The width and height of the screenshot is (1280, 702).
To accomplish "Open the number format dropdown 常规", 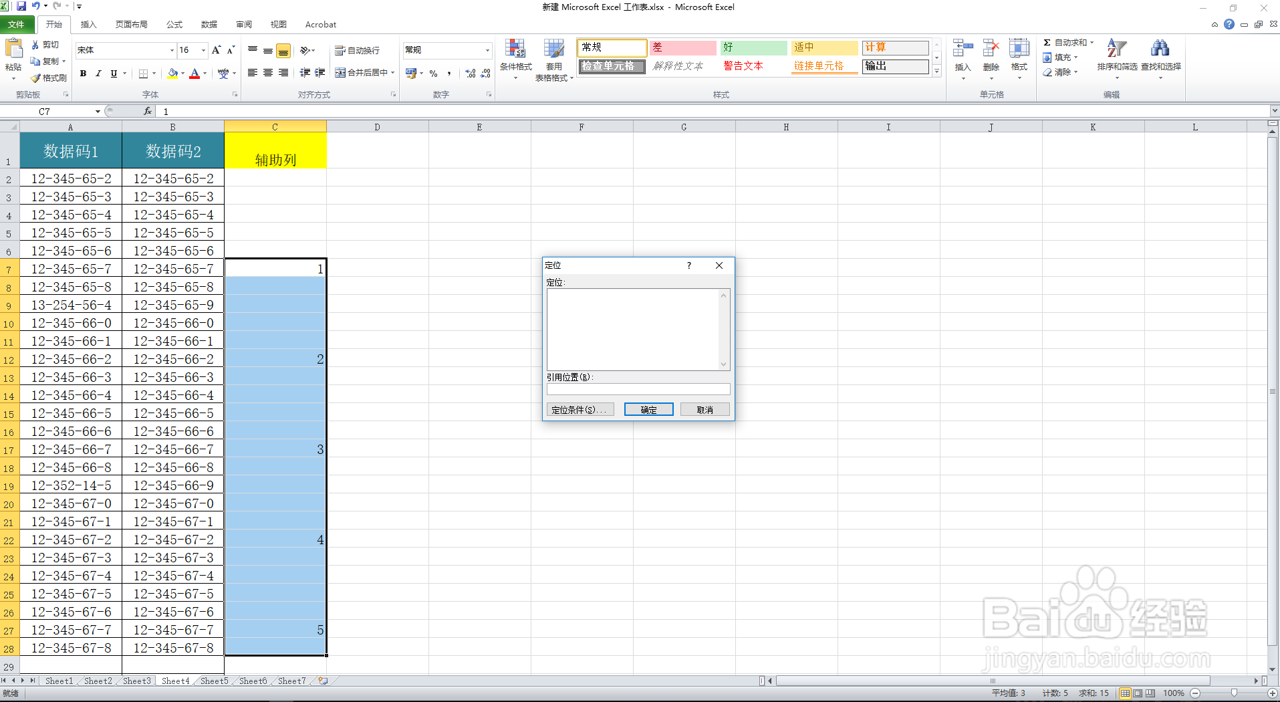I will [487, 50].
